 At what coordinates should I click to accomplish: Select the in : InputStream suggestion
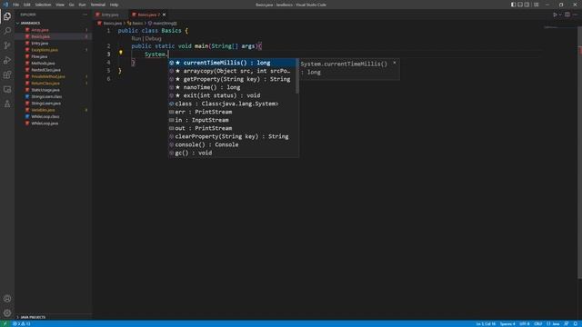click(x=234, y=120)
